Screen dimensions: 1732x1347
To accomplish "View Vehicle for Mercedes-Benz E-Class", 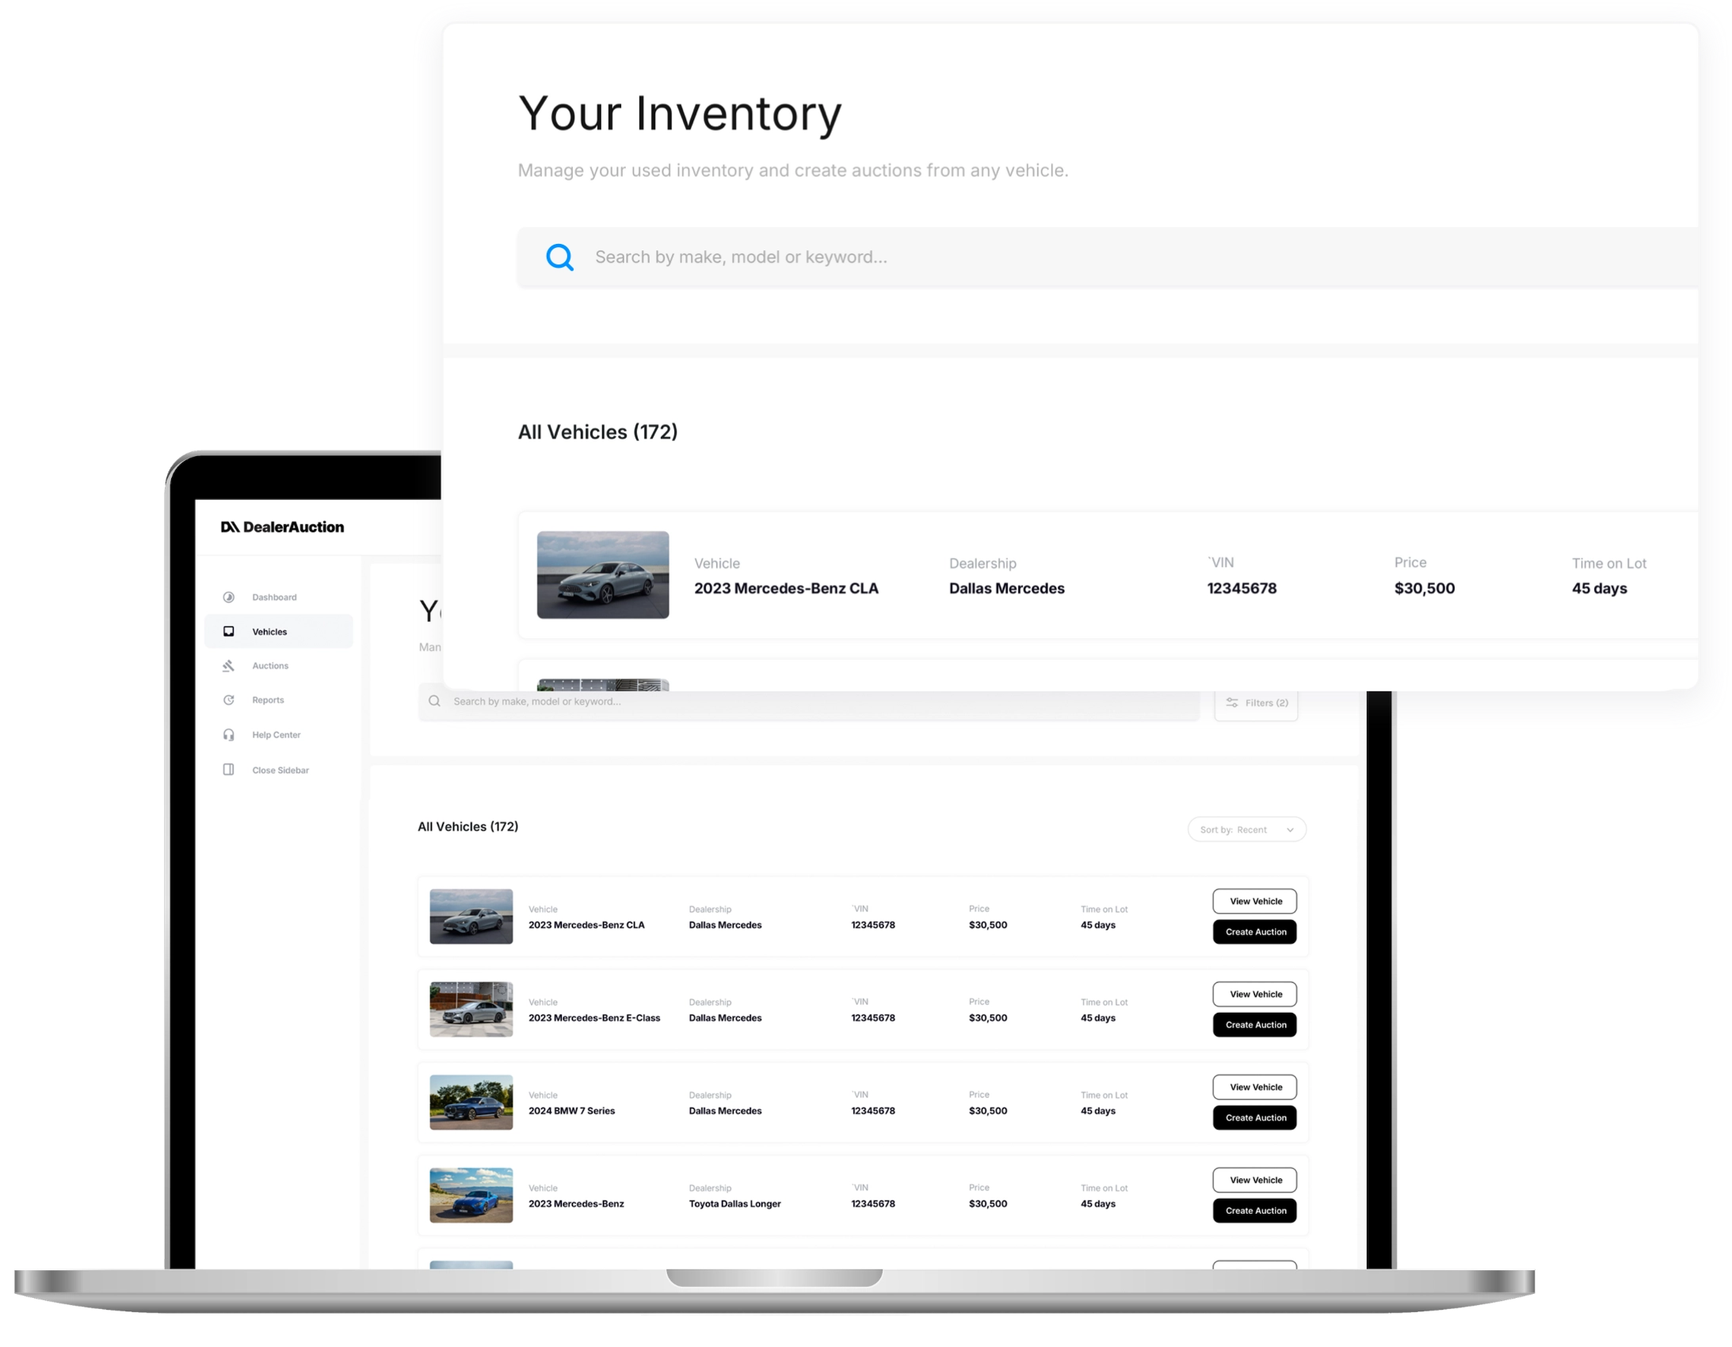I will point(1254,993).
